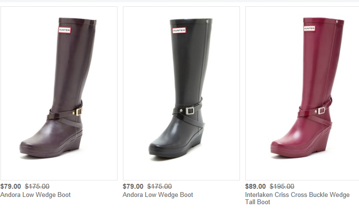The width and height of the screenshot is (359, 210).
Task: Open the black Andora boot photo
Action: (181, 93)
